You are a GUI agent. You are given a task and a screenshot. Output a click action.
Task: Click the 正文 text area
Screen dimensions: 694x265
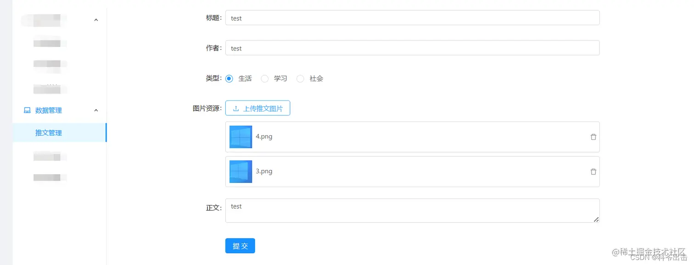click(x=412, y=210)
